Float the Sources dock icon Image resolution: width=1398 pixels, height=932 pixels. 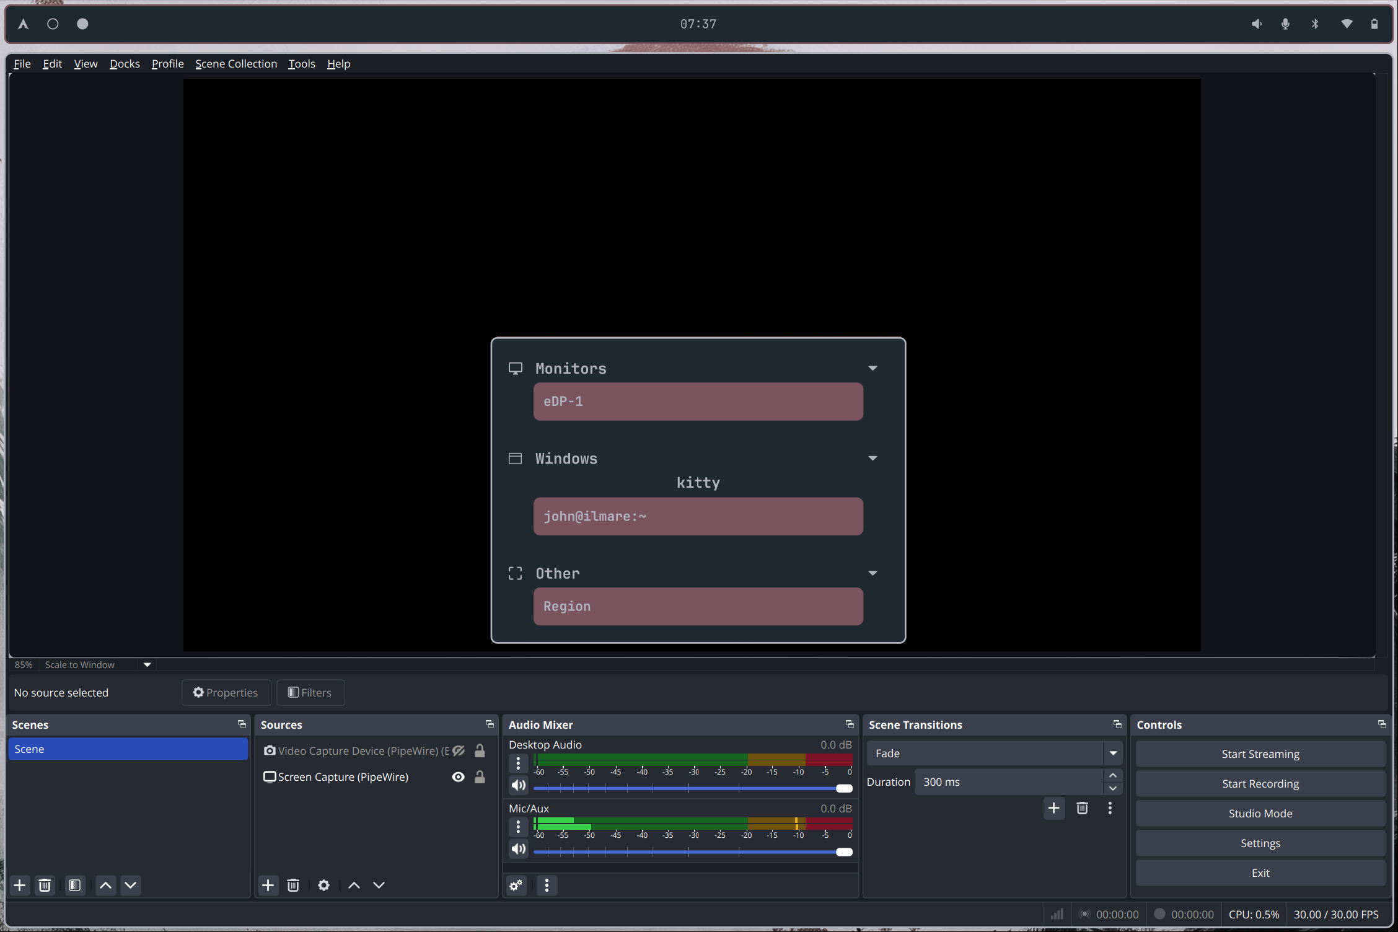490,724
